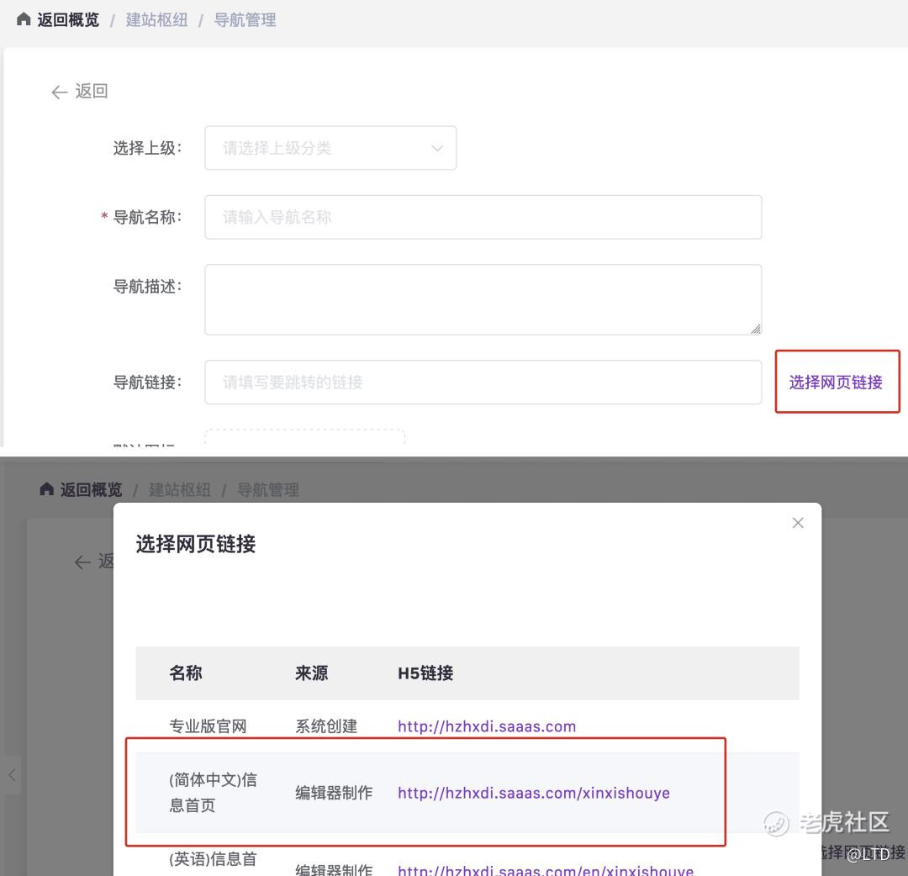Open 返回概览 in the top breadcrumb
Image resolution: width=908 pixels, height=876 pixels.
pos(68,19)
